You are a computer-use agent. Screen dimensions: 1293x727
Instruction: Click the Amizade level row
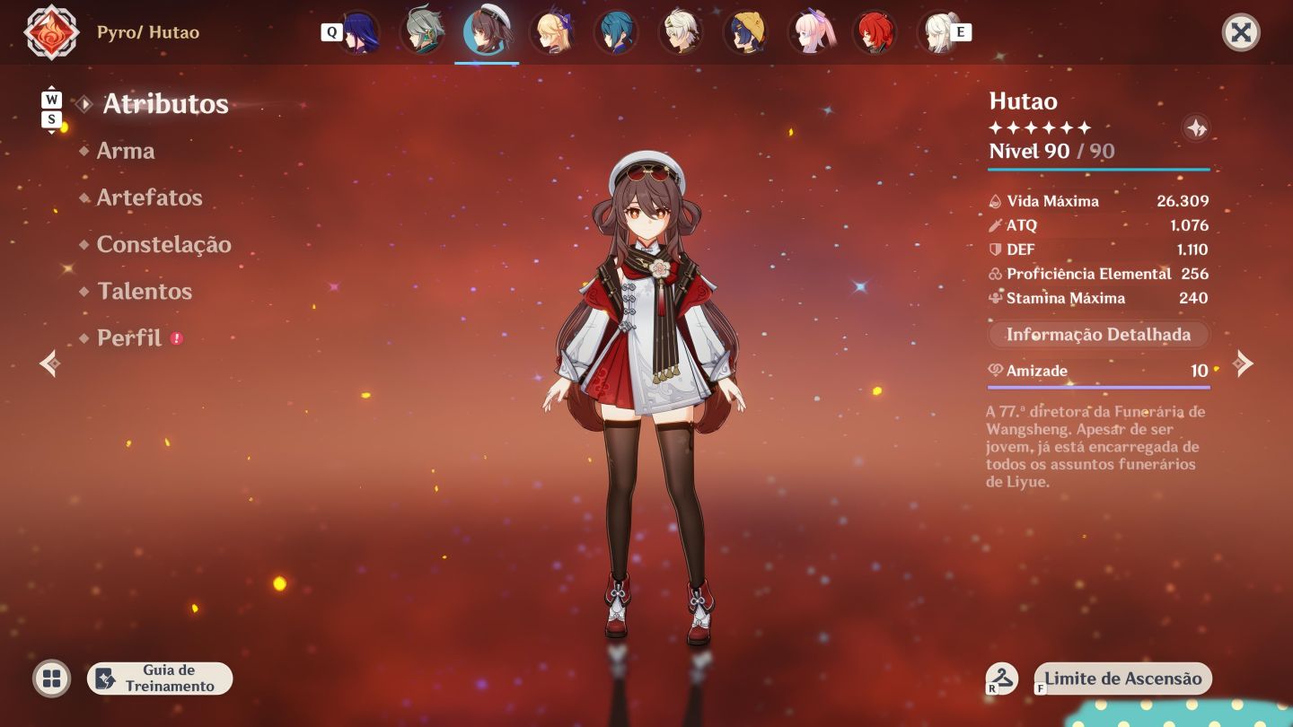coord(1098,371)
